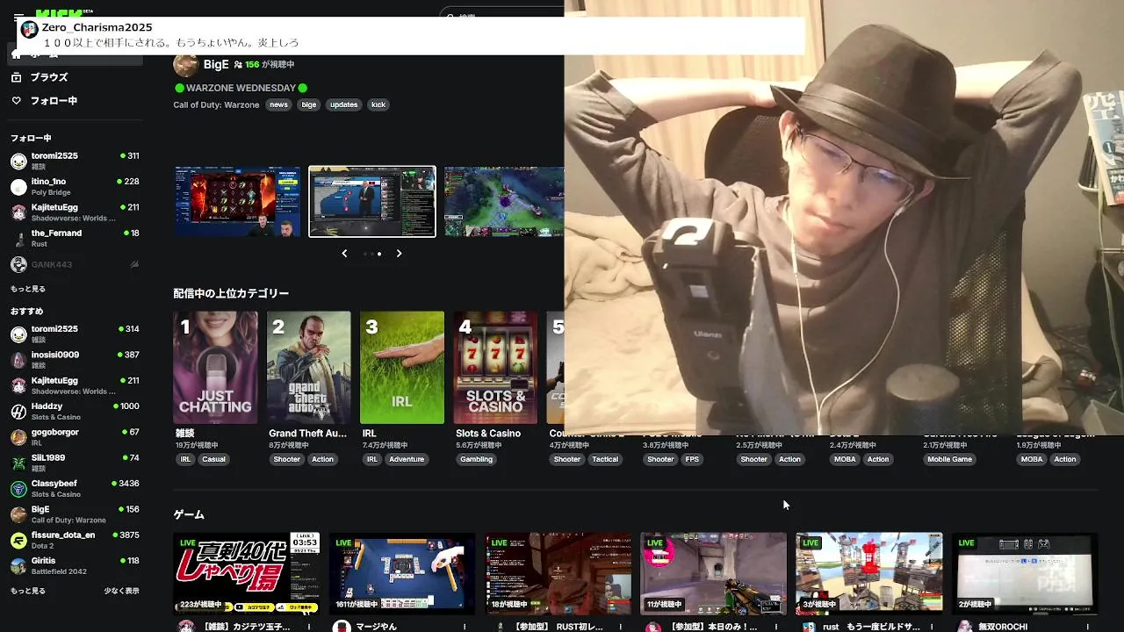Open options menu for 無双OROCHI stream

coord(1087,627)
